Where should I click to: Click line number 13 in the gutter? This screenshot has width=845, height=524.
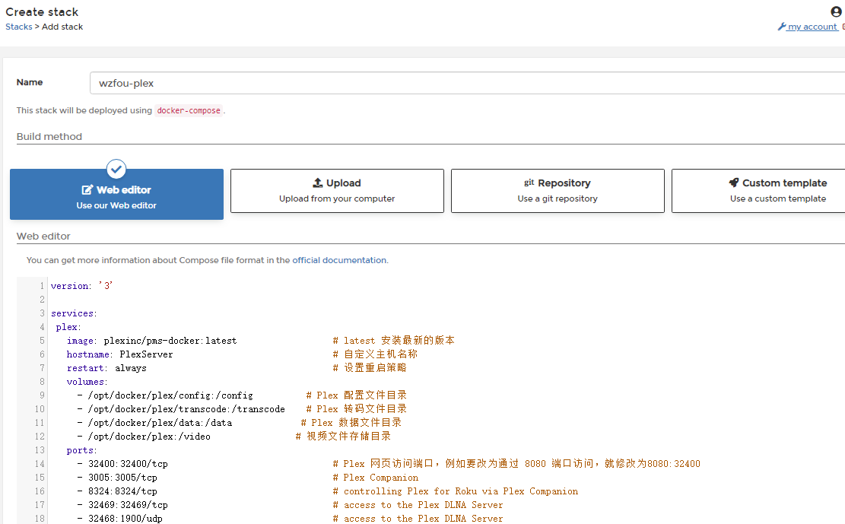click(x=40, y=450)
